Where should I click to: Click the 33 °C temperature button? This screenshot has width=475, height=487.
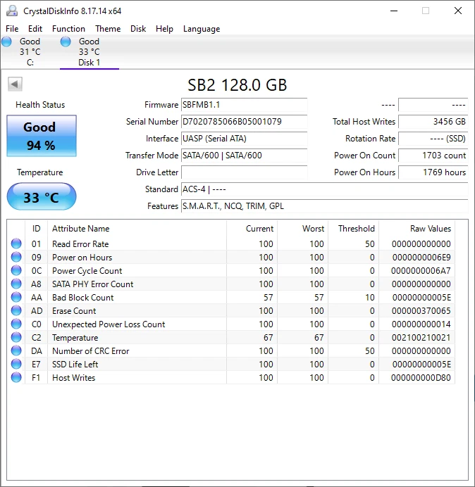click(x=42, y=196)
